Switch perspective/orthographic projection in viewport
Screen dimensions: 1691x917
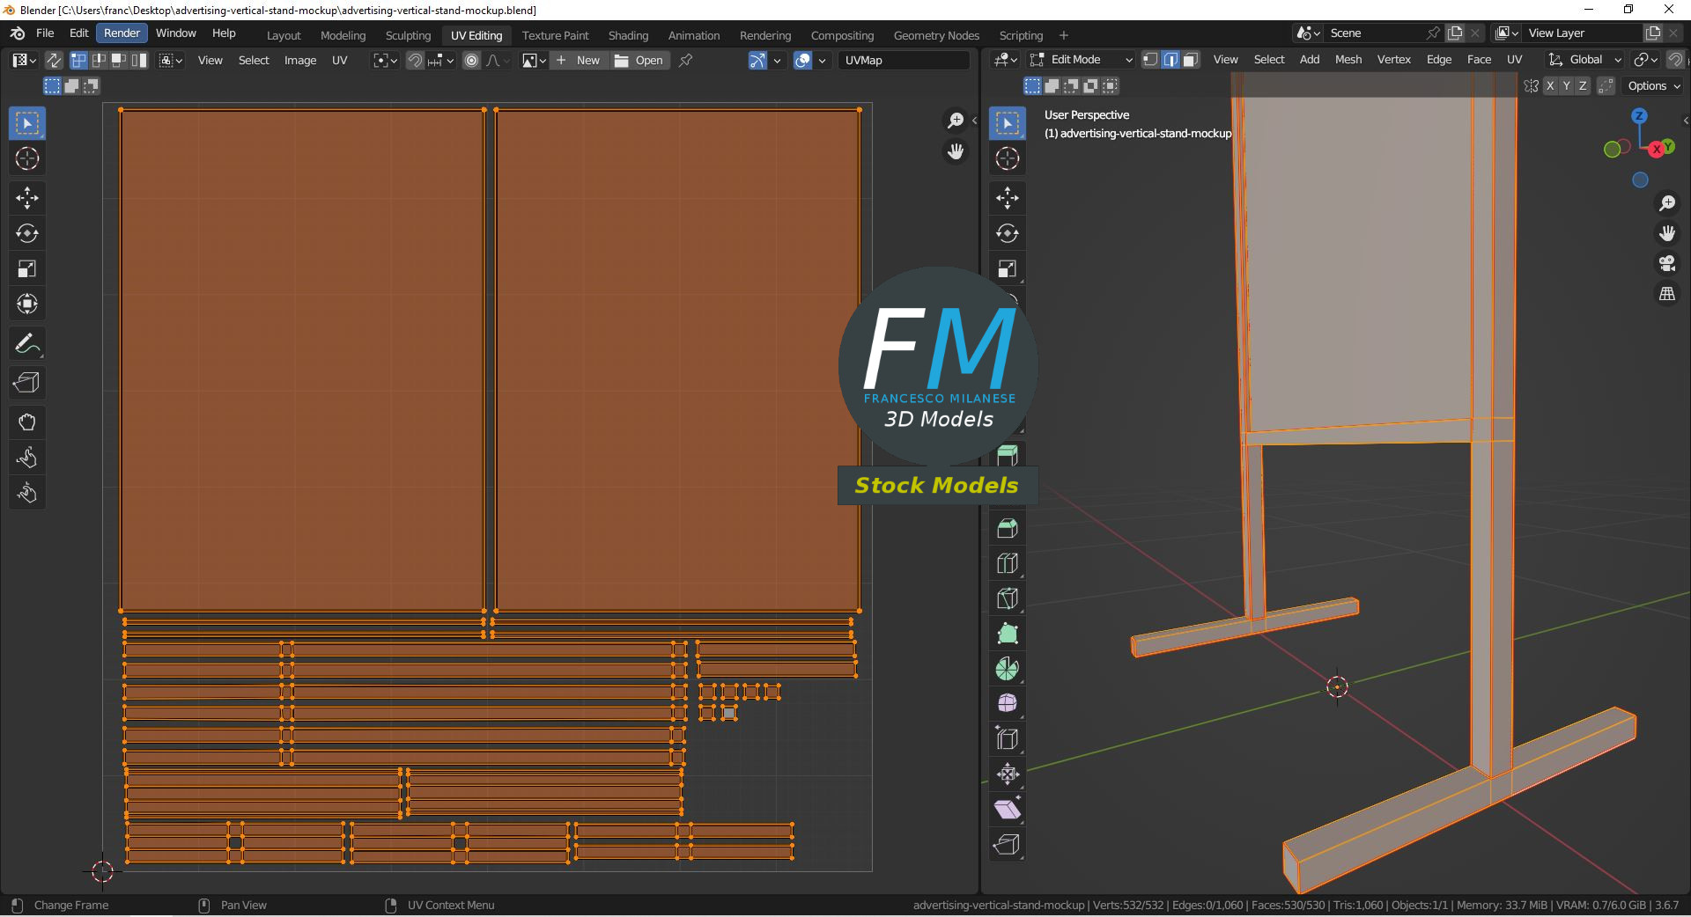point(1667,294)
